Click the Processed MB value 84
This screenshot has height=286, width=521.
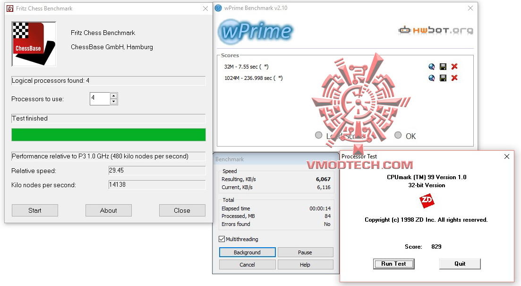[x=328, y=216]
